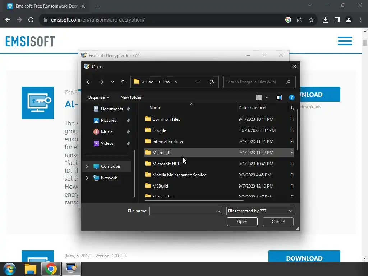Viewport: 368px width, 276px height.
Task: Select the Internet Explorer folder
Action: pos(218,142)
